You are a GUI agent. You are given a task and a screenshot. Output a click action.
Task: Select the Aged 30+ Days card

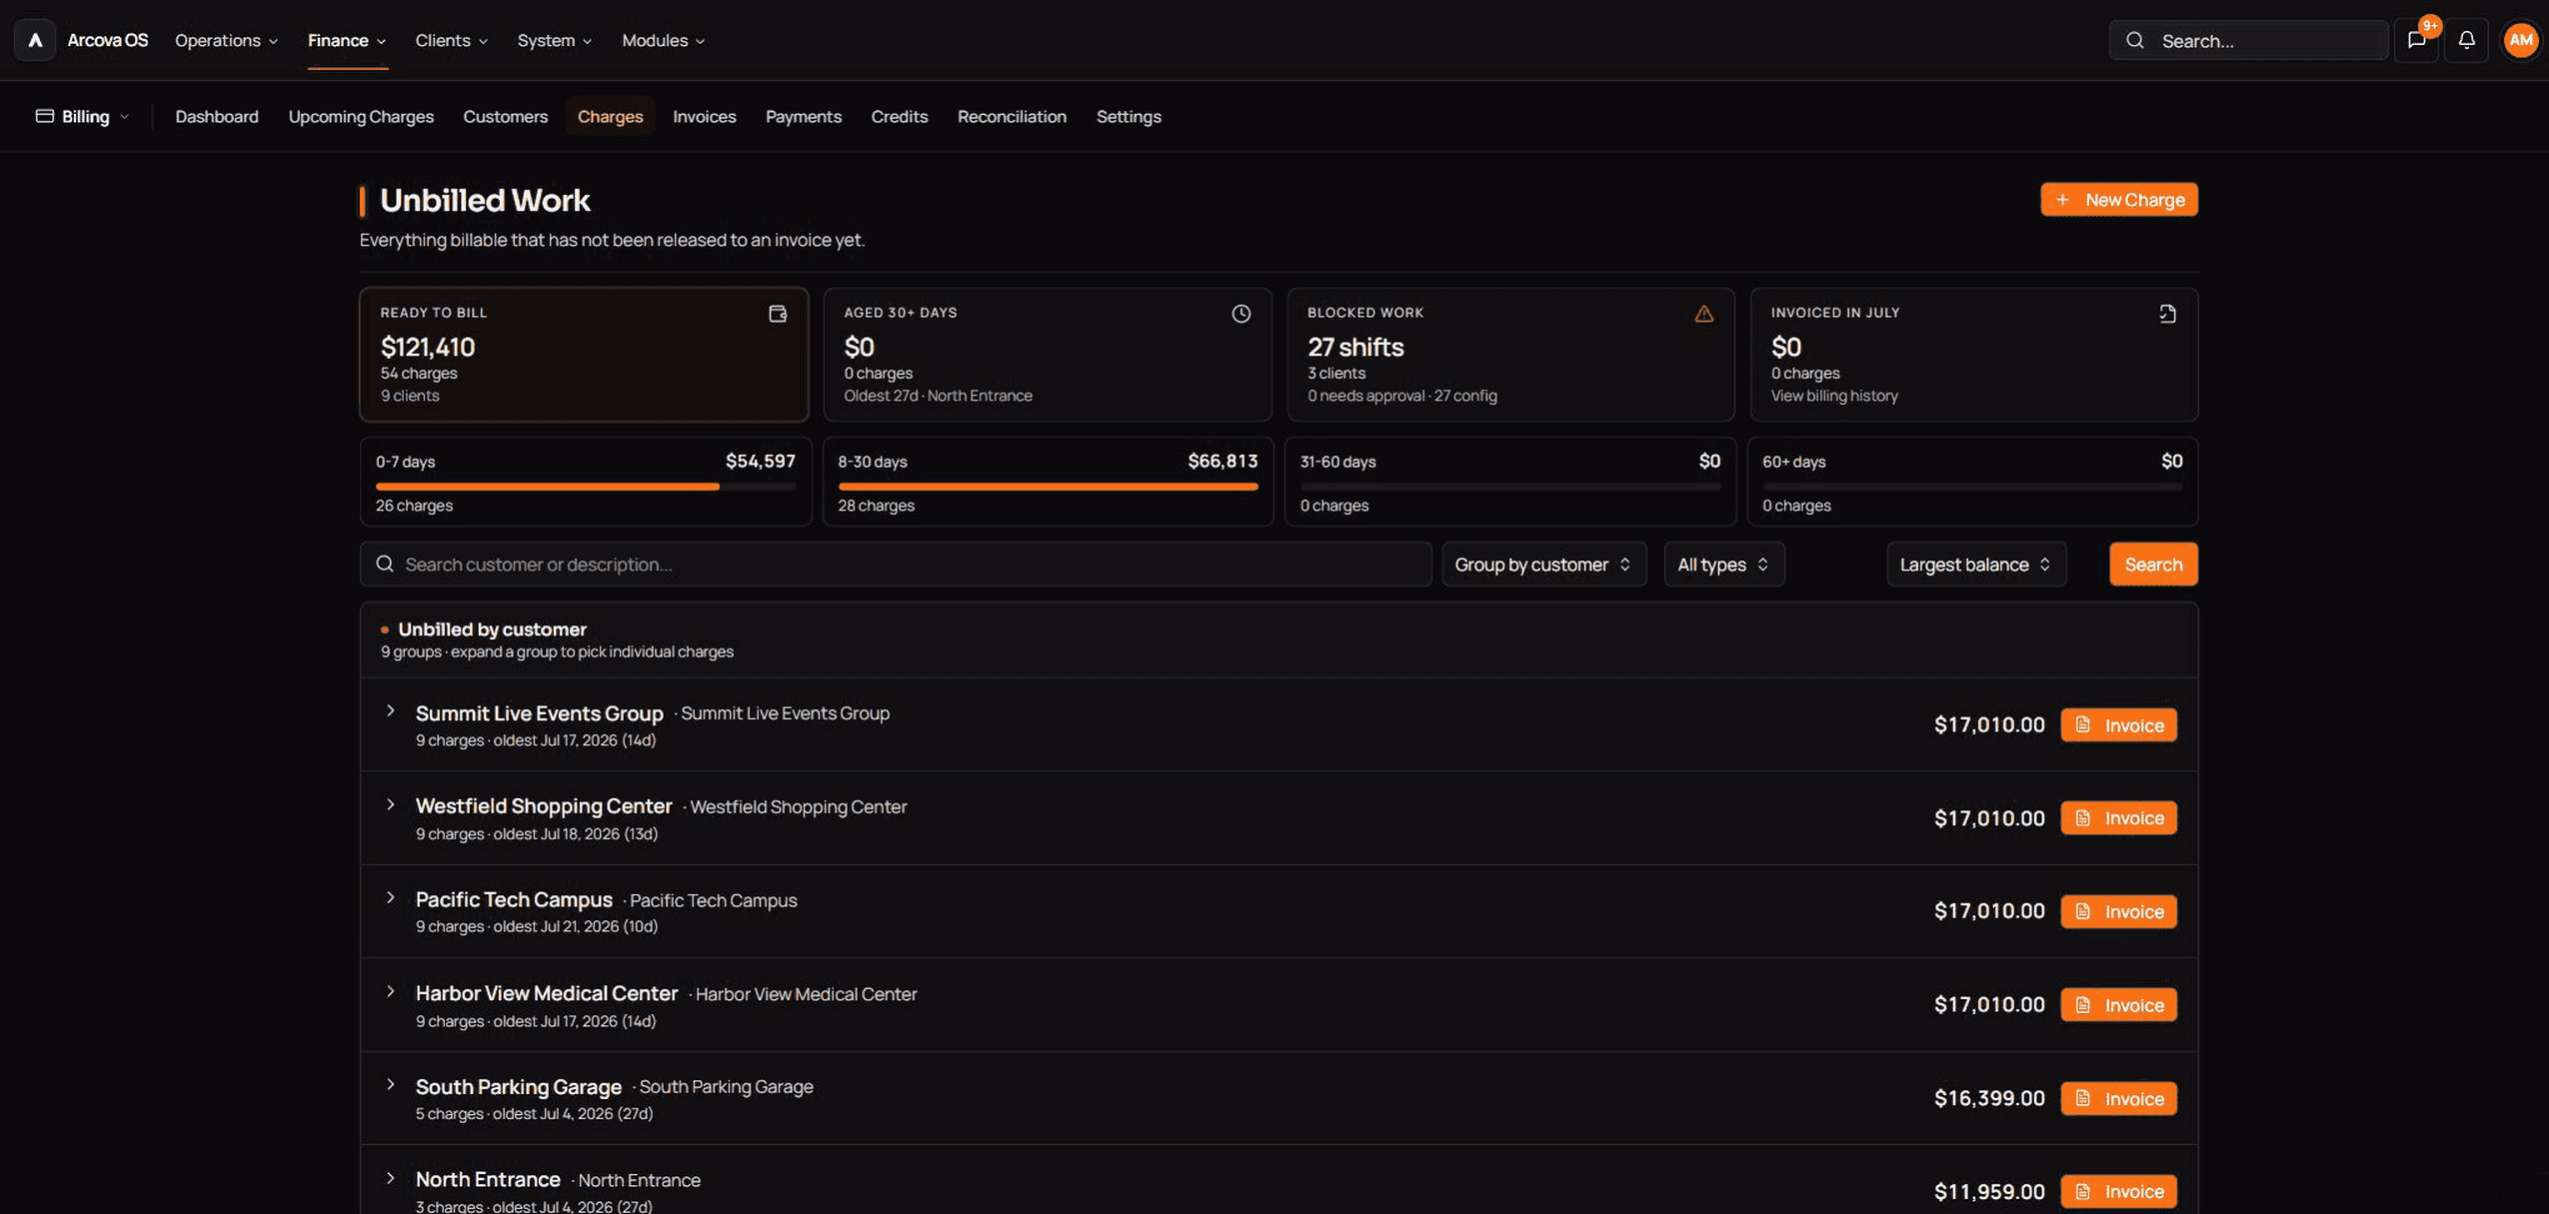(x=1048, y=355)
